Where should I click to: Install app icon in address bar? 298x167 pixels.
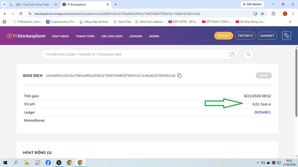click(x=255, y=14)
